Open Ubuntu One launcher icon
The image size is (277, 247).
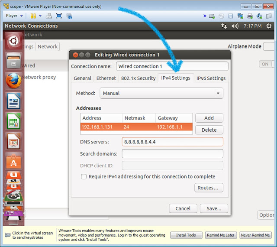pyautogui.click(x=13, y=175)
